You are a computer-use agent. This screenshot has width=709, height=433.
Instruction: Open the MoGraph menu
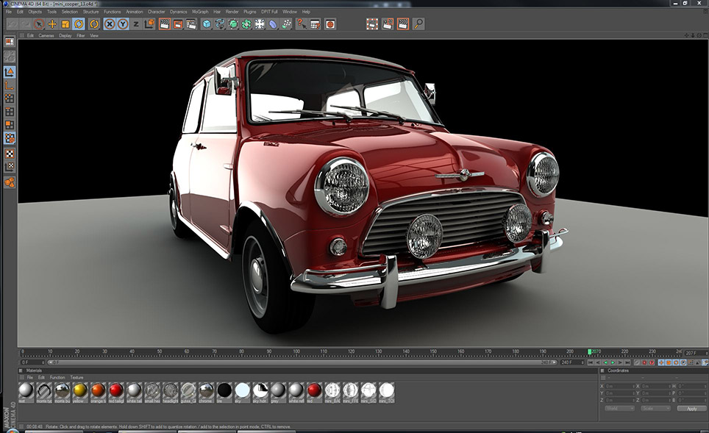tap(199, 12)
